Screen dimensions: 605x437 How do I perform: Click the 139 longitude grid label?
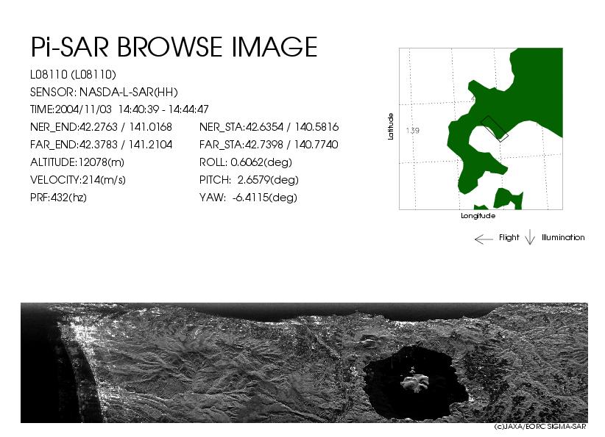click(x=412, y=131)
